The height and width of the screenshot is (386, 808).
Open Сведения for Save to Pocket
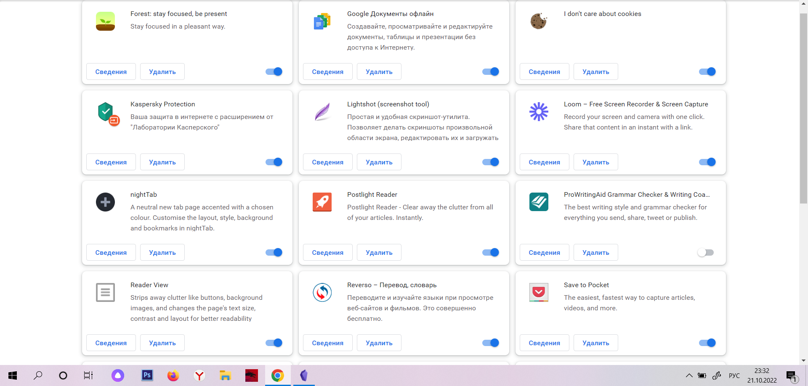click(545, 343)
